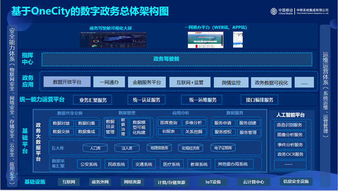Click 多维分析 box

(x=194, y=123)
